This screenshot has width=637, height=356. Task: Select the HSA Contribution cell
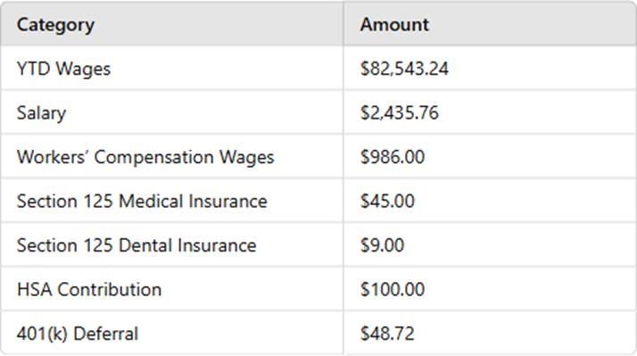point(89,290)
